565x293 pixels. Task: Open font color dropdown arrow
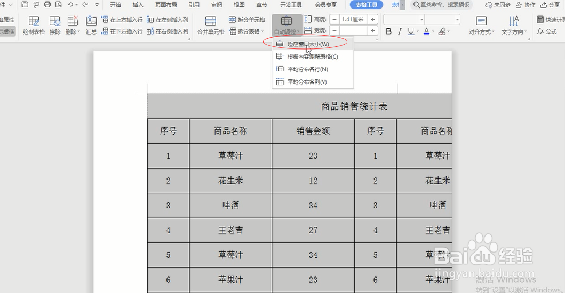click(433, 31)
